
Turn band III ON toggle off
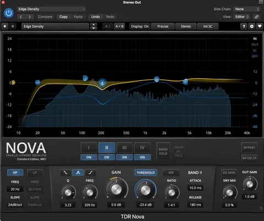coord(124,158)
